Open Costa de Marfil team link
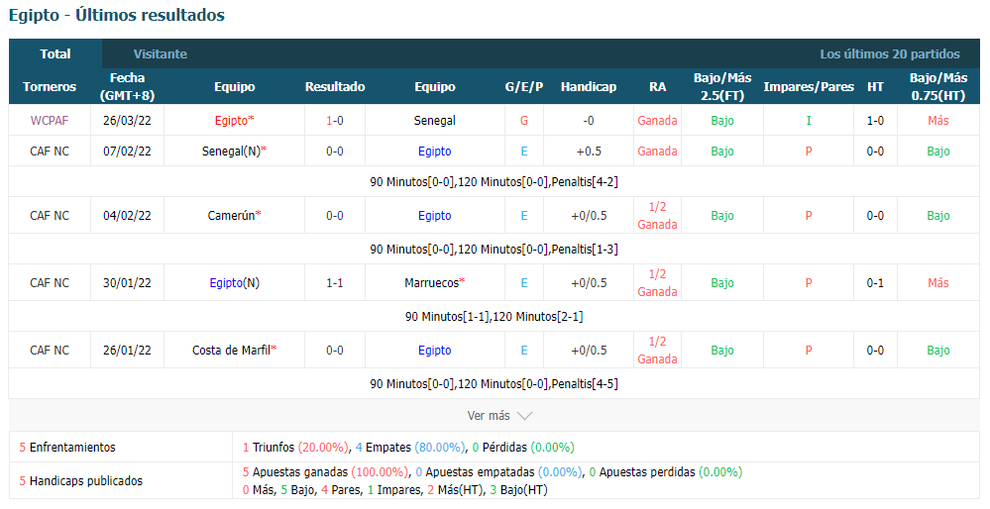 click(234, 350)
